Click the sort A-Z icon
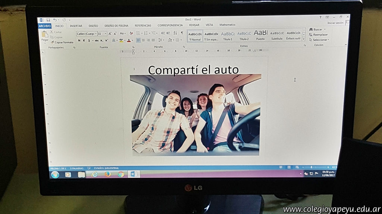 coord(175,33)
